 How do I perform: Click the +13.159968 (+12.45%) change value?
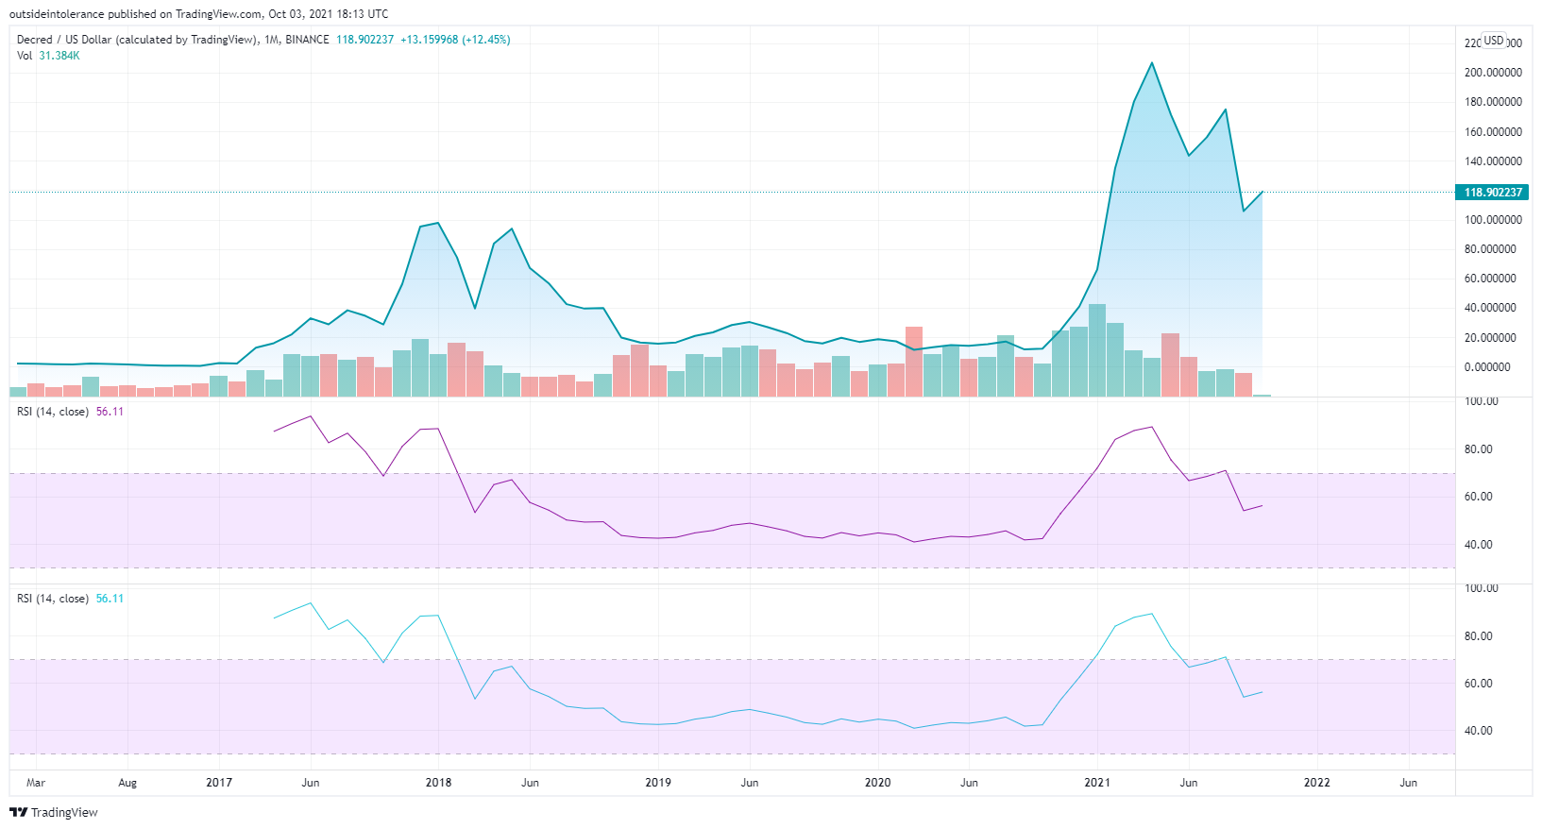pyautogui.click(x=455, y=40)
